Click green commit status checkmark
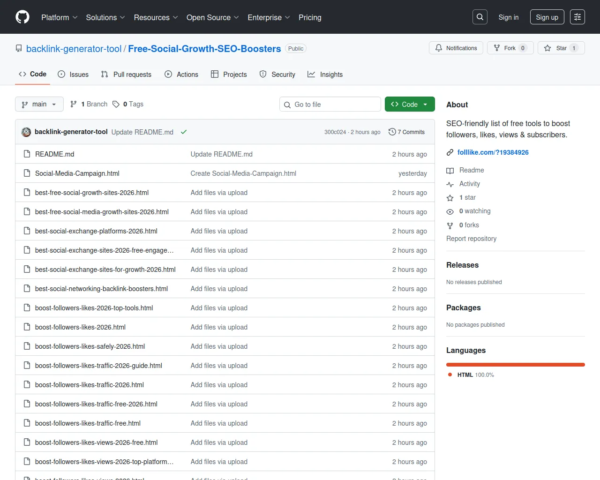 [184, 132]
